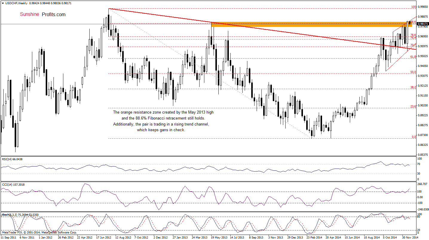Image resolution: width=429 pixels, height=240 pixels.
Task: Click price axis label 0.93075
Action: click(x=423, y=76)
